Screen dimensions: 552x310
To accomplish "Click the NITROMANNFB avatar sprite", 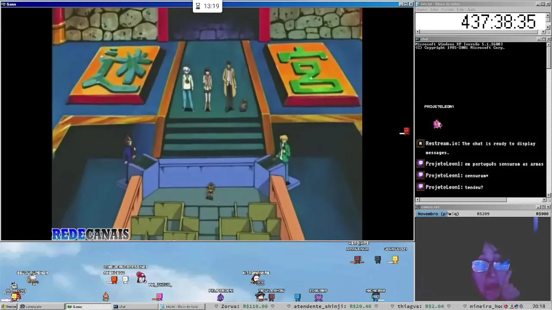I will [x=257, y=280].
